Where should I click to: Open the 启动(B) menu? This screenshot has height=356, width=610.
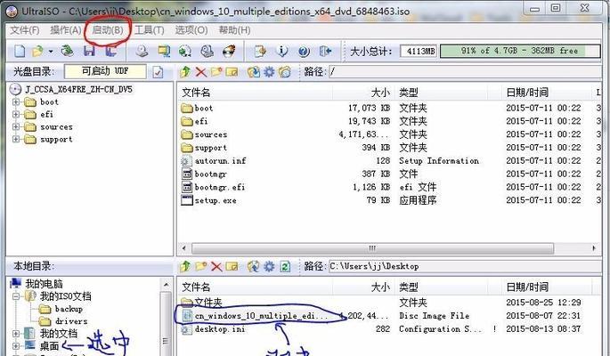pos(108,30)
